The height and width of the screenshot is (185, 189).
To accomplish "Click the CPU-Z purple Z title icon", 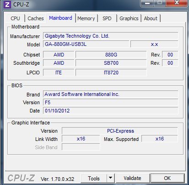I will 7,5.
